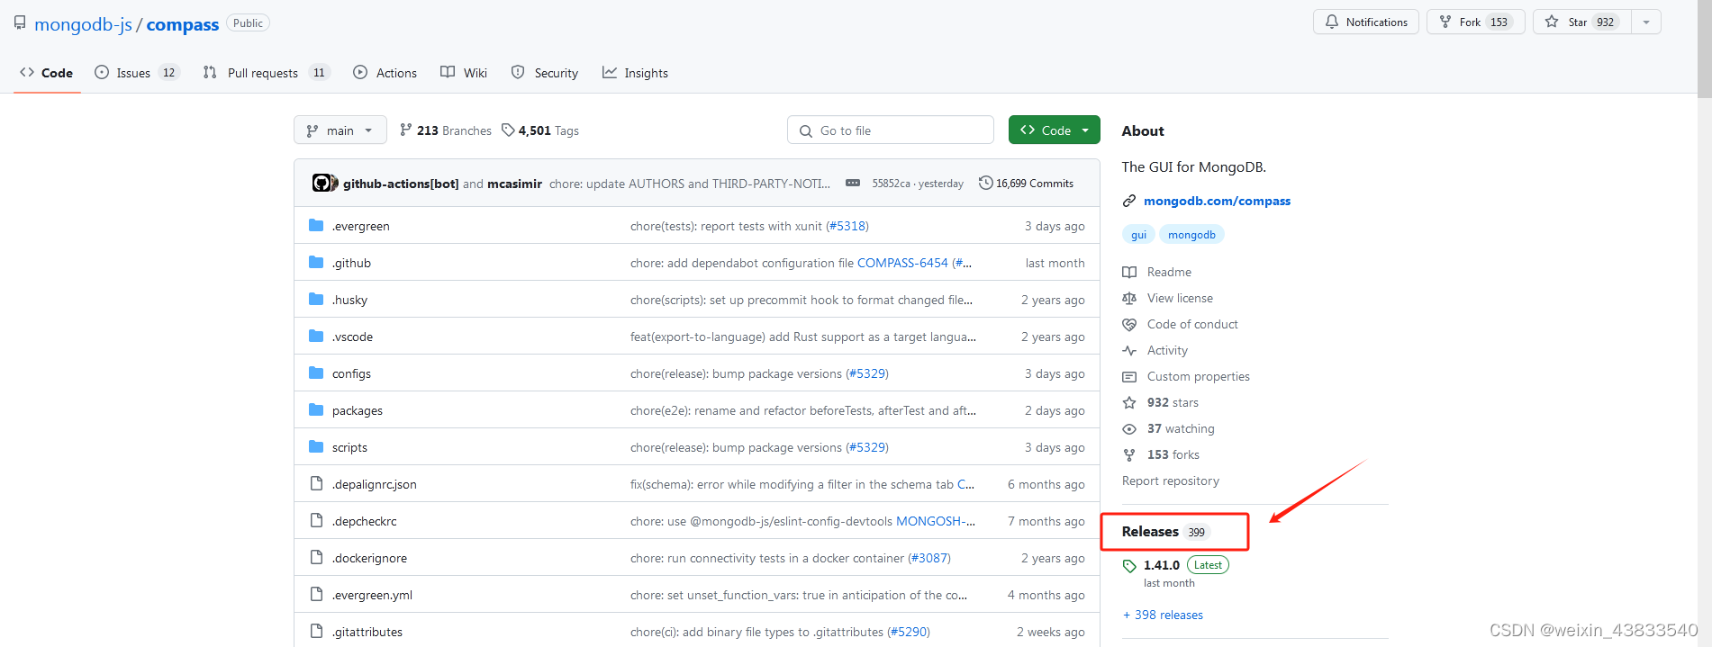The height and width of the screenshot is (647, 1712).
Task: Open the mongodb-js organization link
Action: tap(83, 24)
